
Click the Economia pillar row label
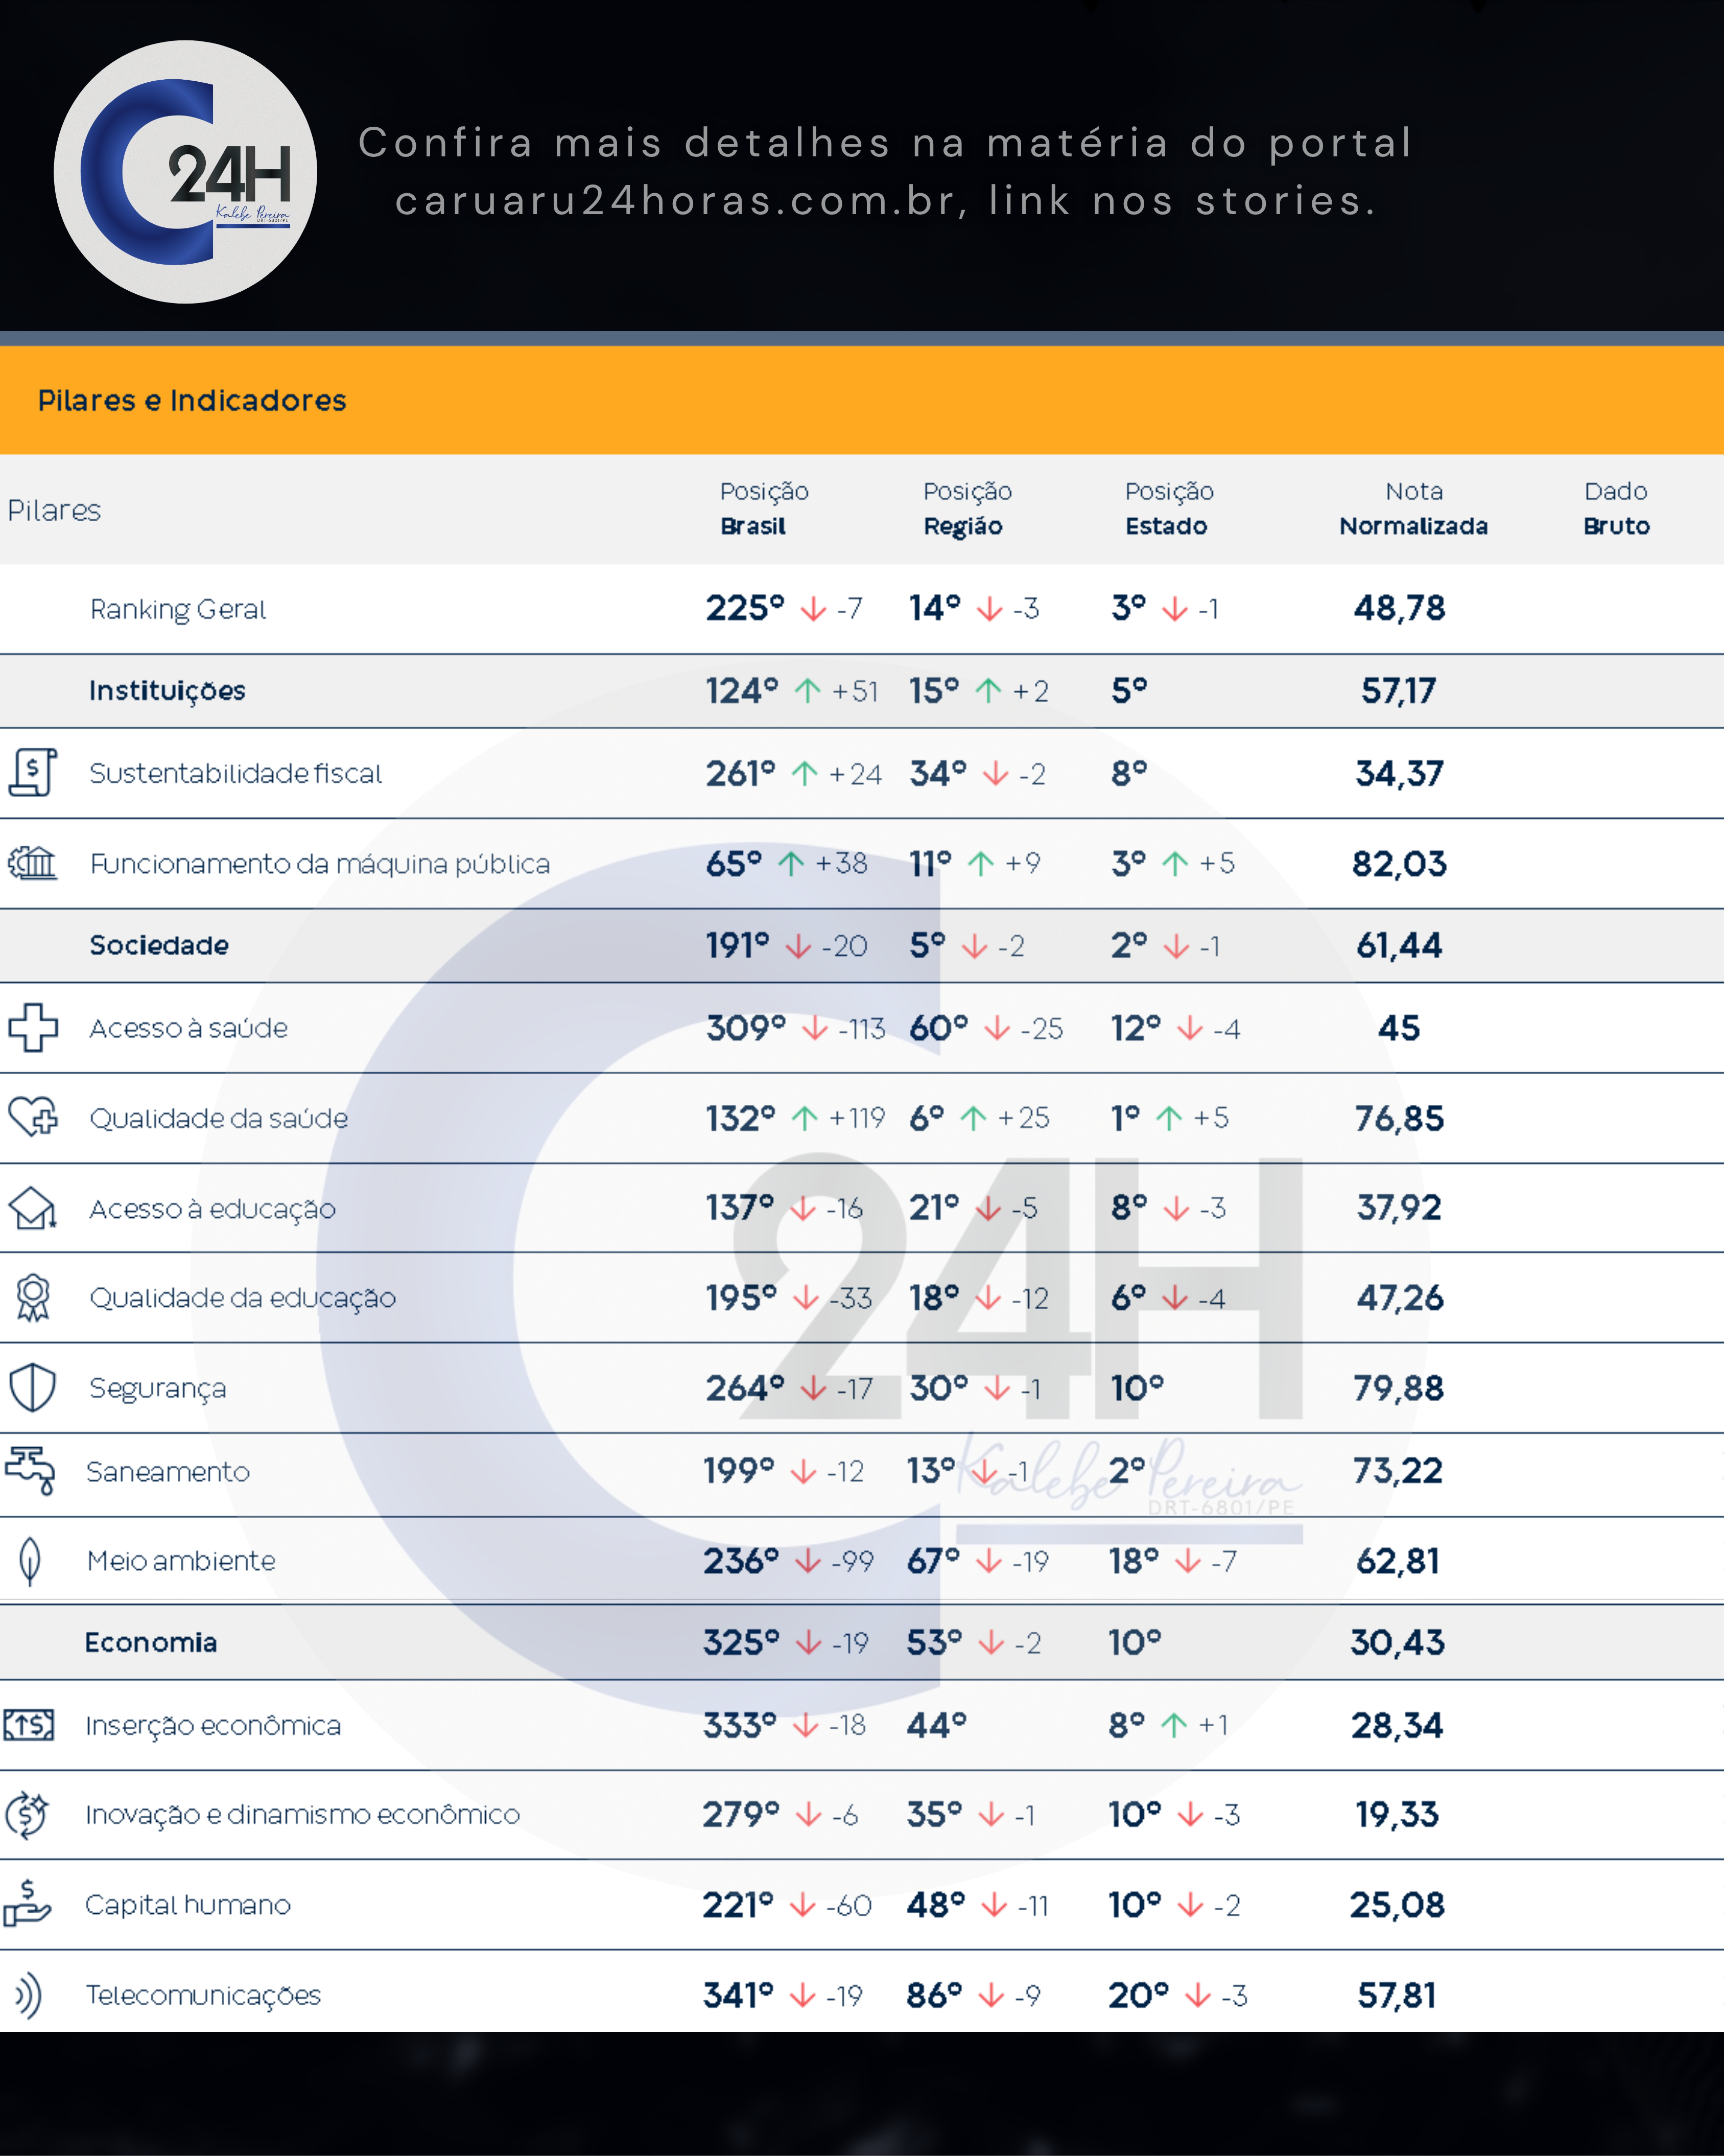[x=151, y=1642]
